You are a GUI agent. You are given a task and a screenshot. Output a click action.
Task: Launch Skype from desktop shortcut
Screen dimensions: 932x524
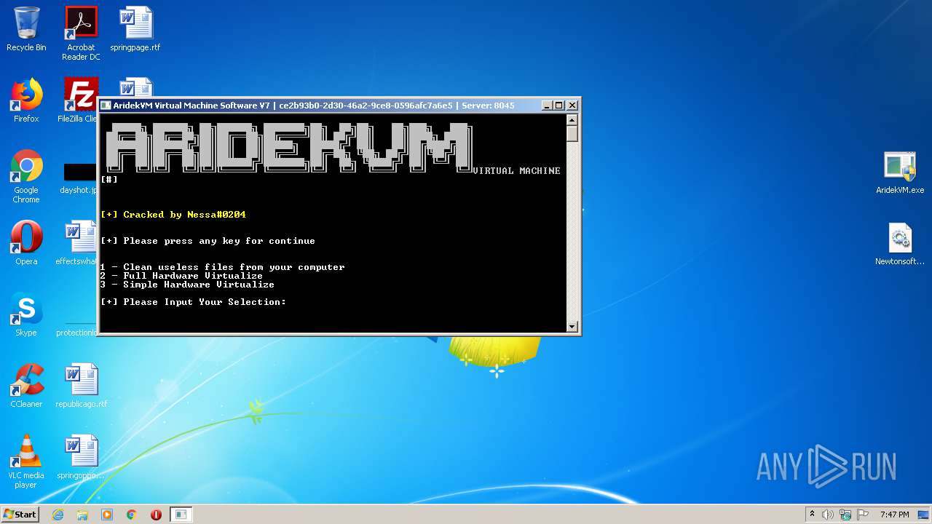[26, 314]
